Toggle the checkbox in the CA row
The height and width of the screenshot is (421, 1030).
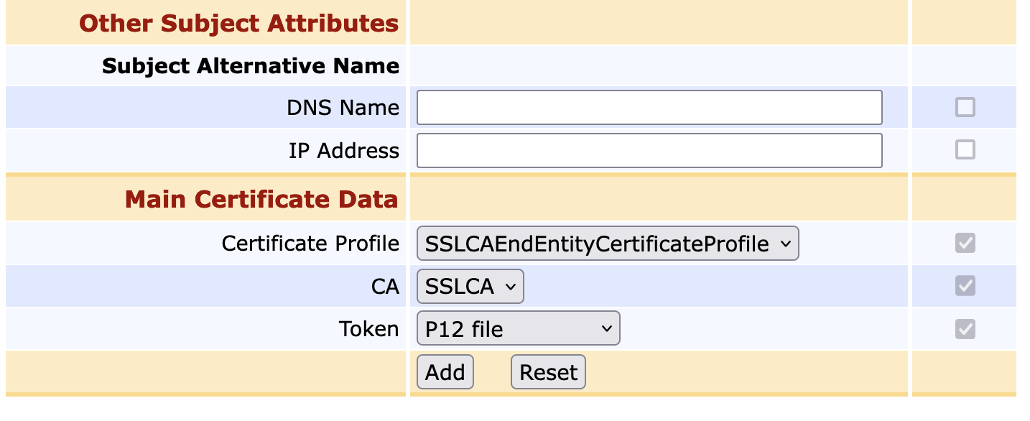(x=965, y=286)
